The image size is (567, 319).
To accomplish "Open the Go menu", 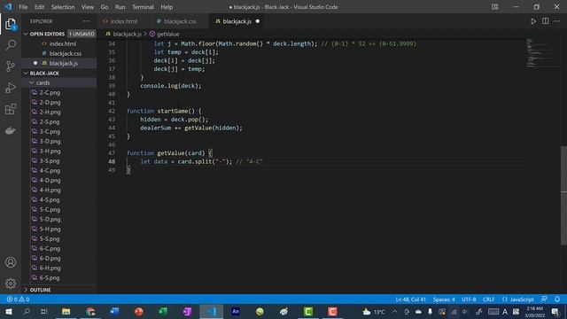I will point(105,7).
